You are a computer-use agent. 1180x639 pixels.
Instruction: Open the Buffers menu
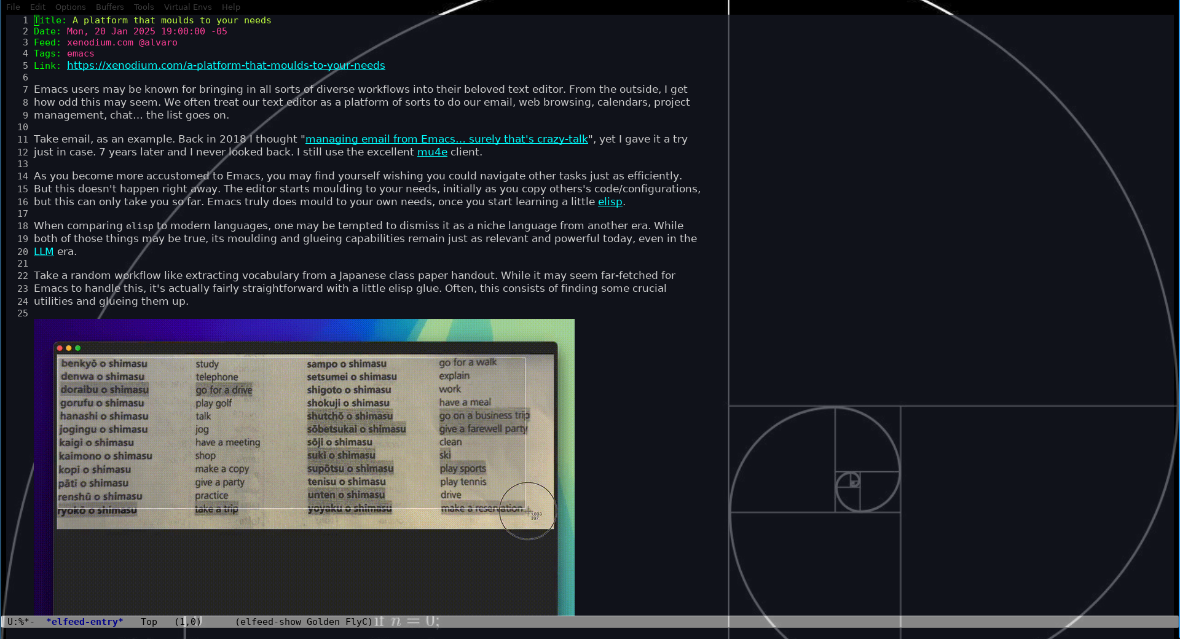(x=109, y=7)
